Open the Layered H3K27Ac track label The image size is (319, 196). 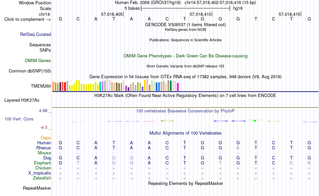coord(22,100)
